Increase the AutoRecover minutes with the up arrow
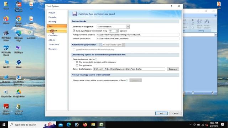This screenshot has width=228, height=128. (117, 30)
